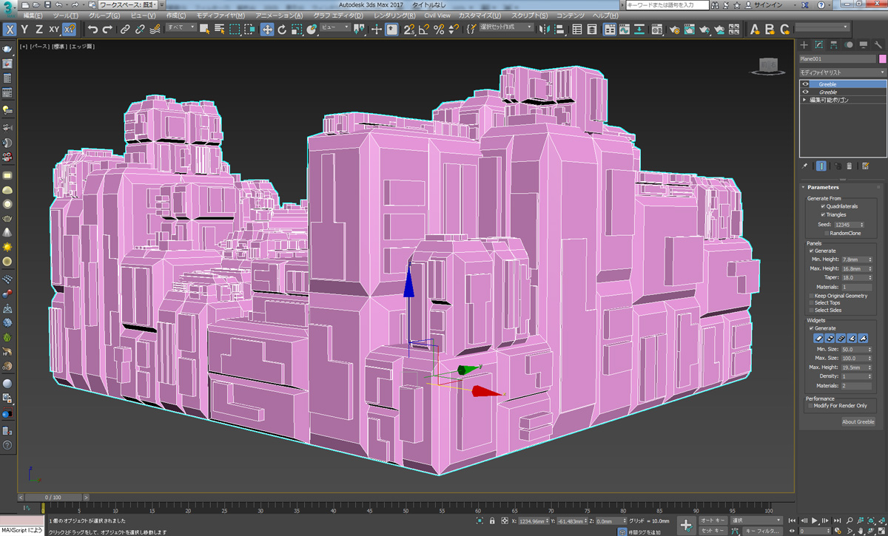This screenshot has width=888, height=536.
Task: Restrict transform to Y axis
Action: click(x=24, y=30)
